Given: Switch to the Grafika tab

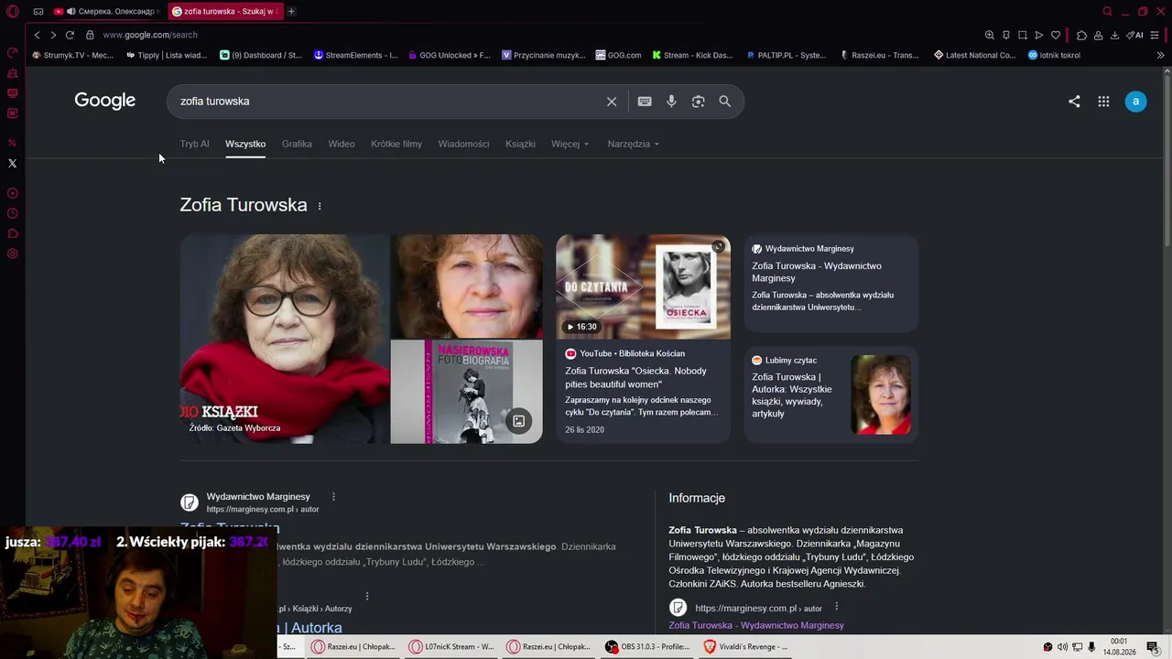Looking at the screenshot, I should tap(297, 144).
